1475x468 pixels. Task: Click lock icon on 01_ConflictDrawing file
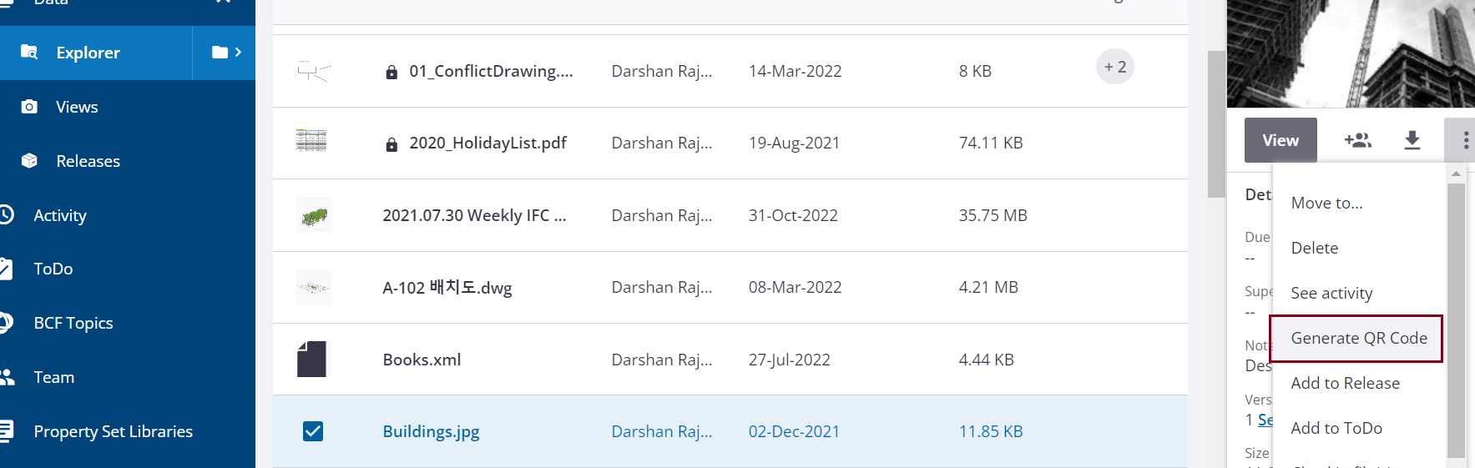click(391, 73)
